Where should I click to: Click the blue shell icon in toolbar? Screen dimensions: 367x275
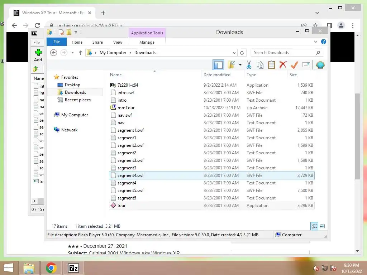(320, 65)
